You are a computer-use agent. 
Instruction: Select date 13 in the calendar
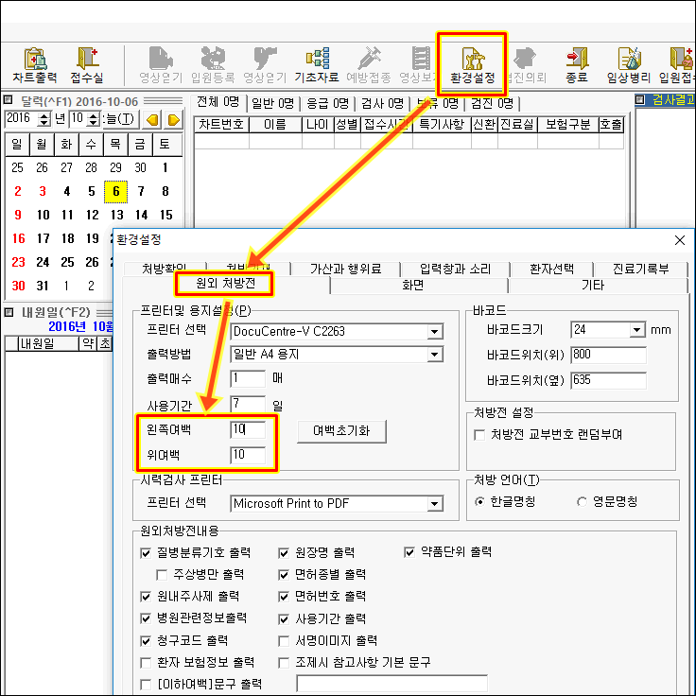point(116,216)
